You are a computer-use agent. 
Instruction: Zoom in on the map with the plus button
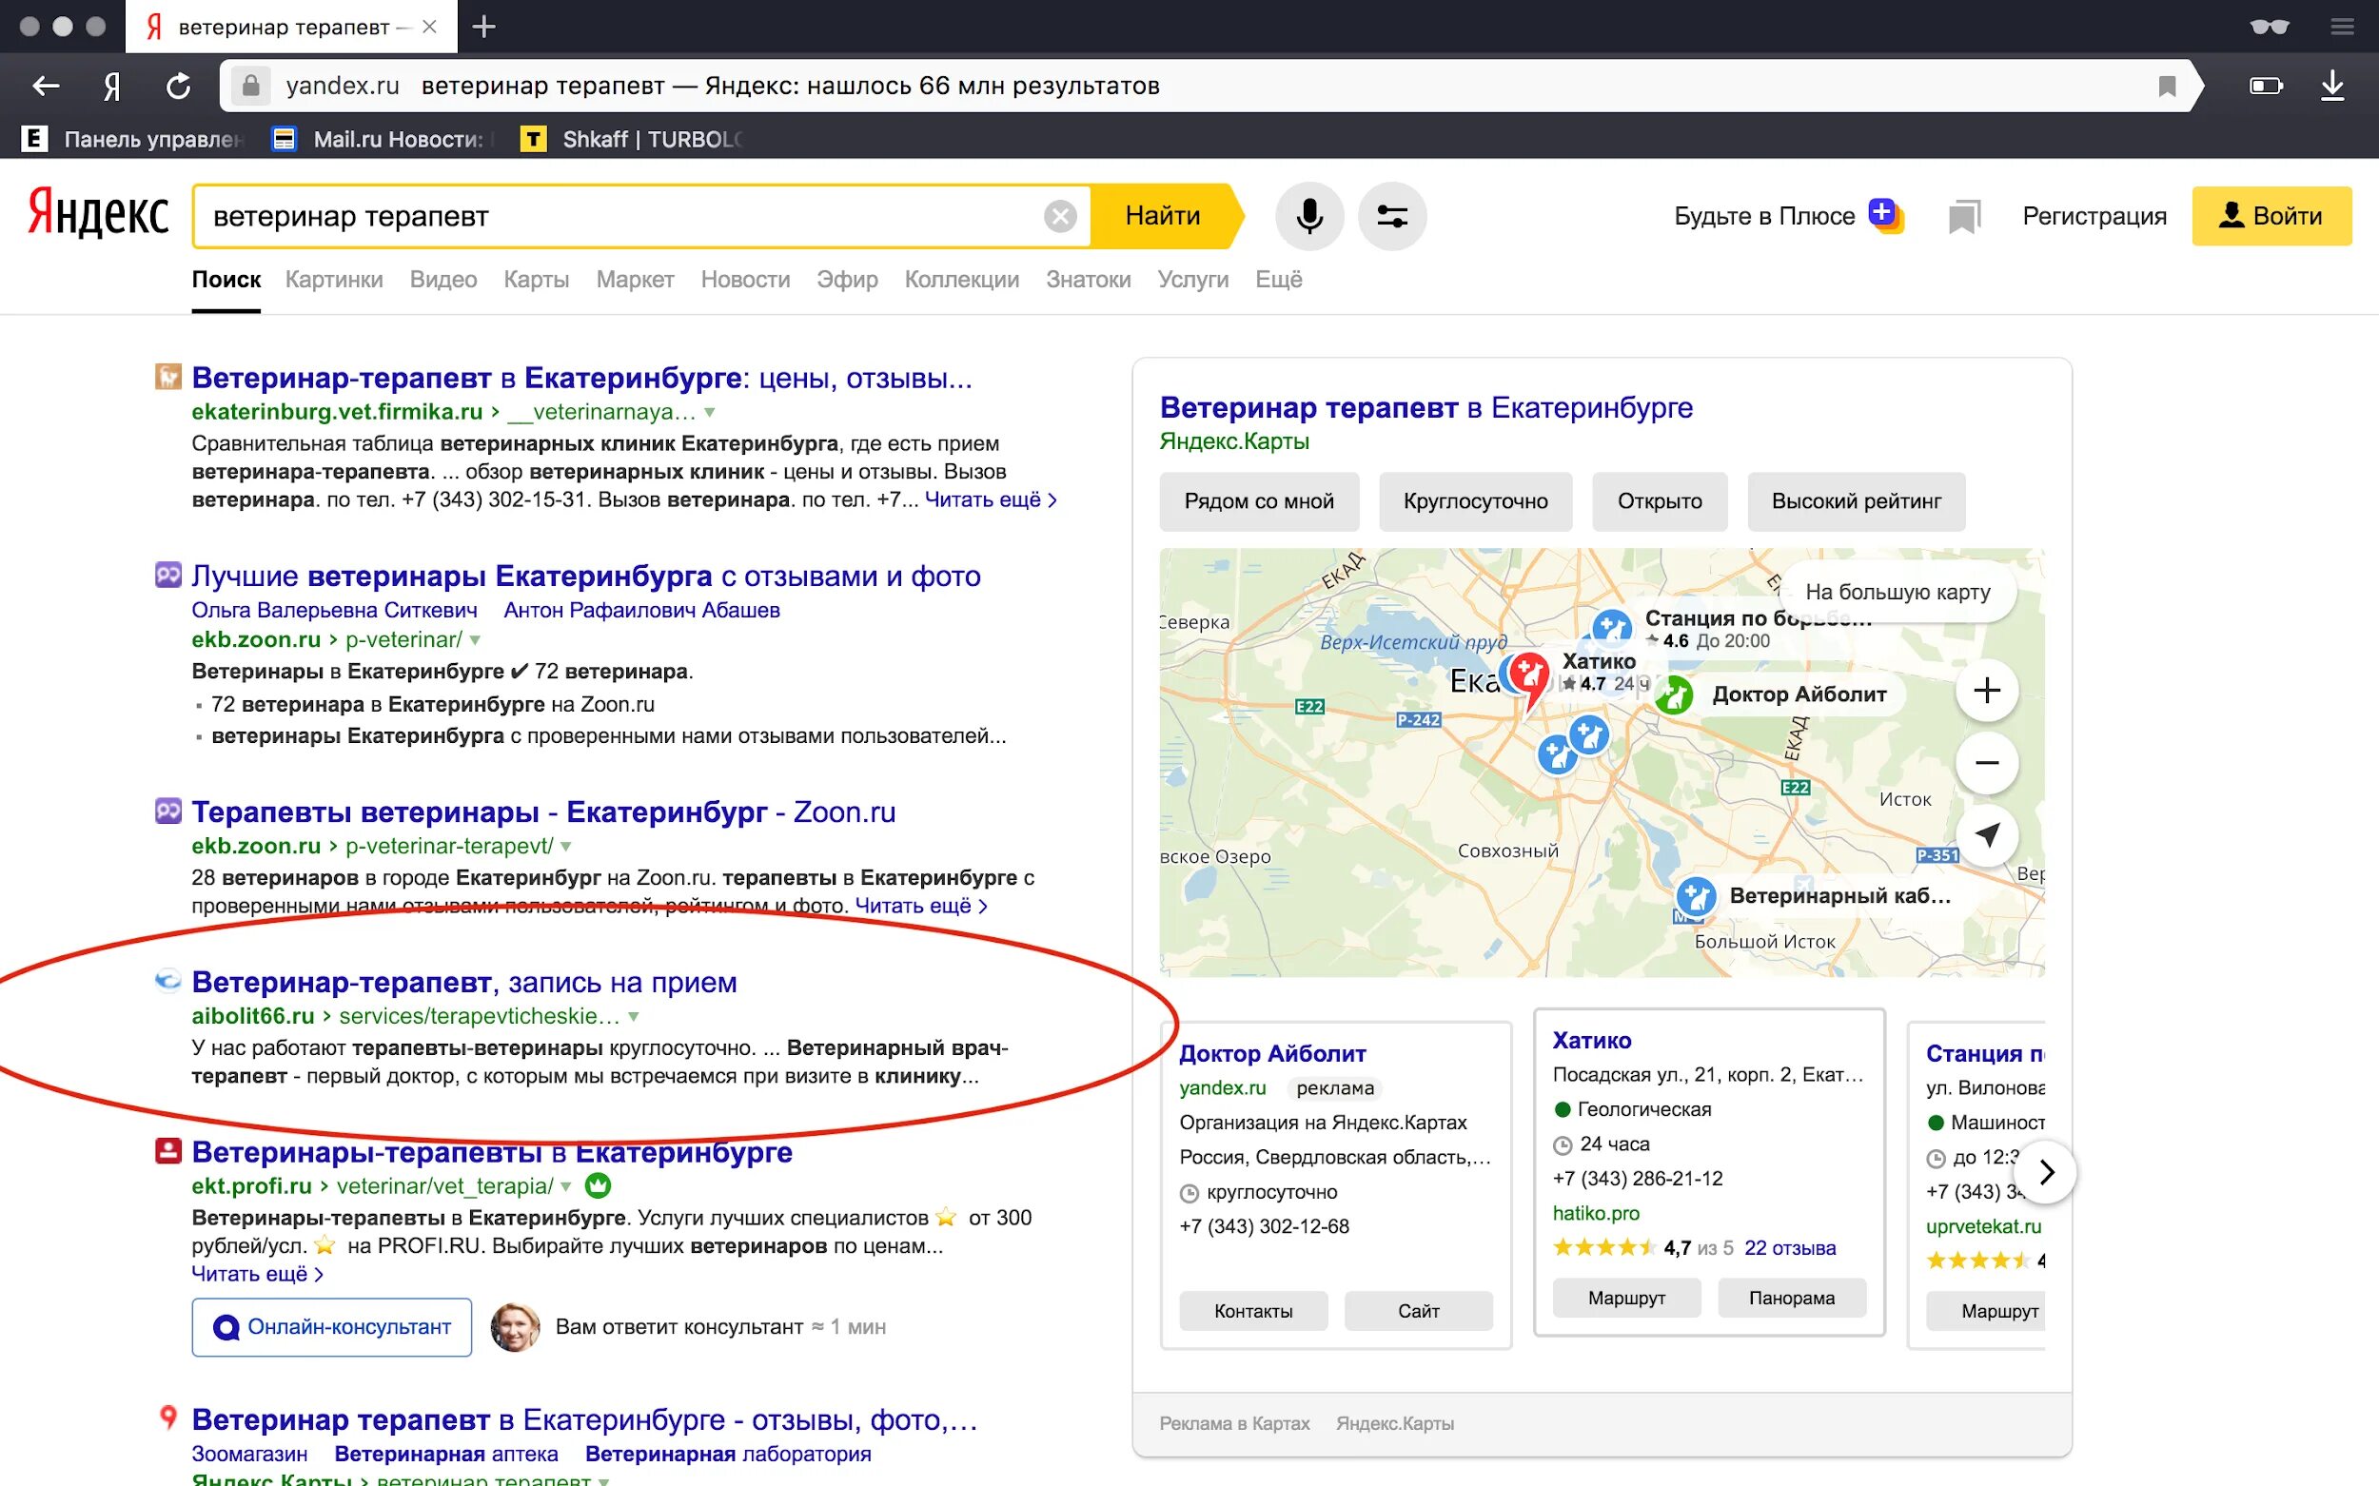[1986, 690]
